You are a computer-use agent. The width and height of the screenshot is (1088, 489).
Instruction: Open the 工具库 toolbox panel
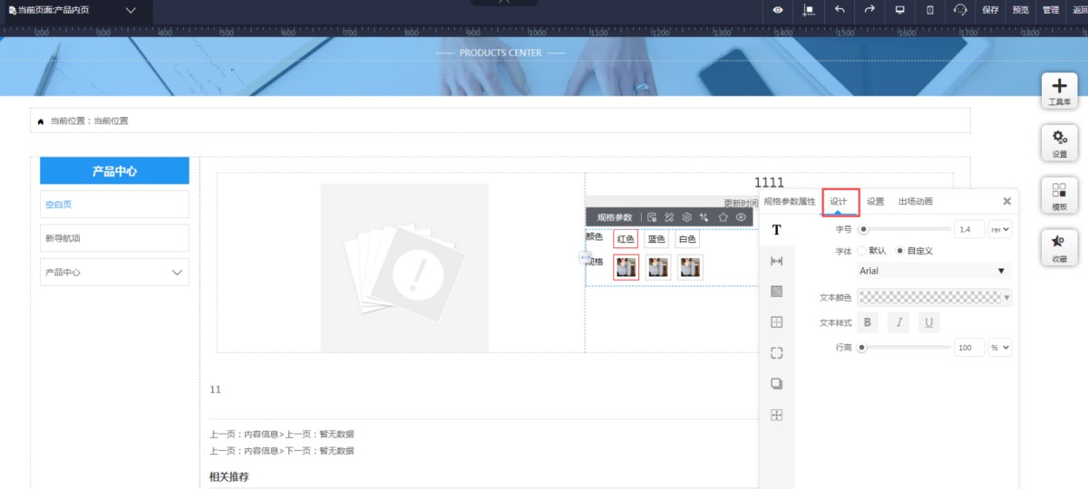[x=1058, y=91]
